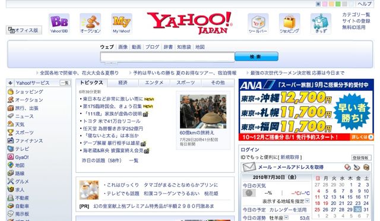Switch to the スポーツ news tab

(186, 83)
